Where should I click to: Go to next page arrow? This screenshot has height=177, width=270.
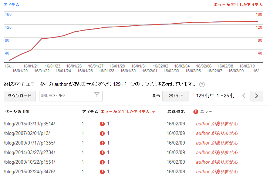pos(257,96)
